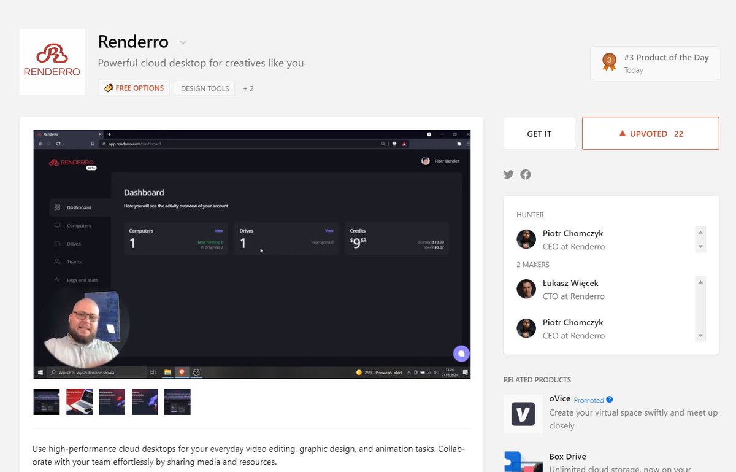Click the Task View taskbar icon
736x472 pixels.
tap(153, 372)
